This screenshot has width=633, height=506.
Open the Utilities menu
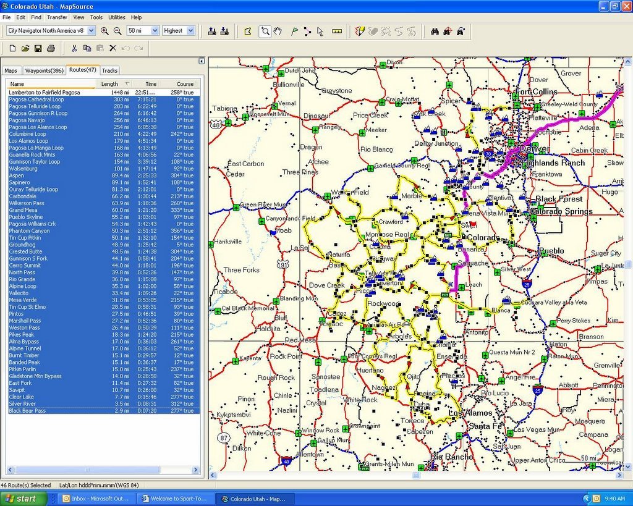tap(117, 17)
